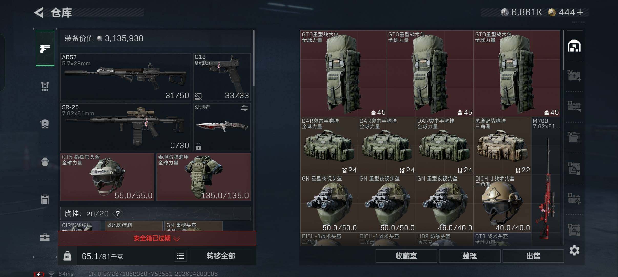Click the 转移全部 button
The height and width of the screenshot is (277, 618).
(x=221, y=256)
